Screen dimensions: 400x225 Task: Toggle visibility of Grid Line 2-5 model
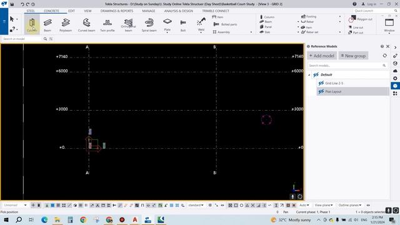(x=321, y=83)
